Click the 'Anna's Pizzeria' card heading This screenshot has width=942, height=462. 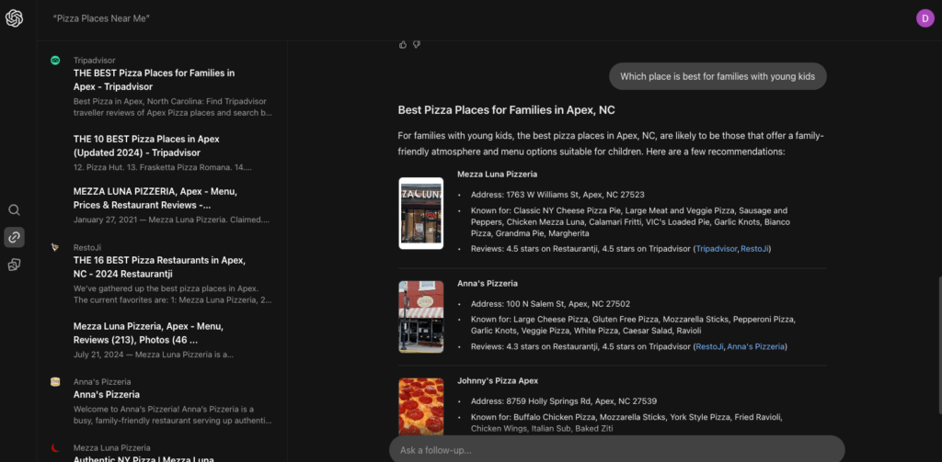[x=488, y=284]
